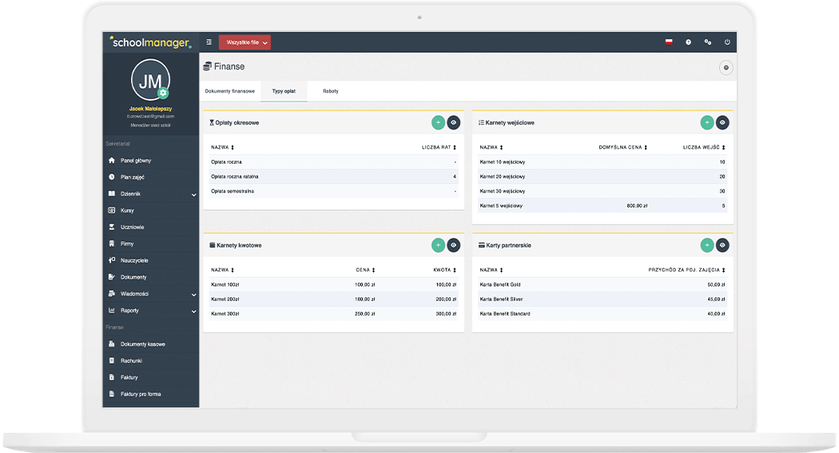Click the power logout icon
The height and width of the screenshot is (453, 839).
pos(727,42)
